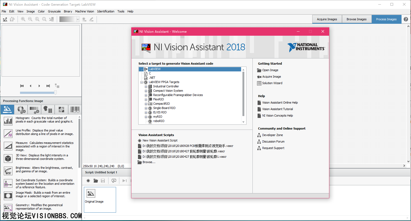Select the C target in the list
This screenshot has width=411, height=221.
coord(150,73)
